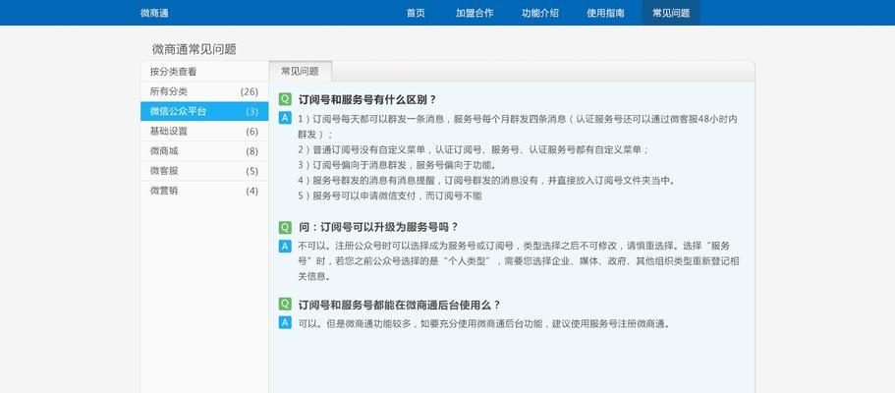Click the answer text 可以。但是微商通功能较多
This screenshot has height=393, width=895.
click(x=484, y=324)
